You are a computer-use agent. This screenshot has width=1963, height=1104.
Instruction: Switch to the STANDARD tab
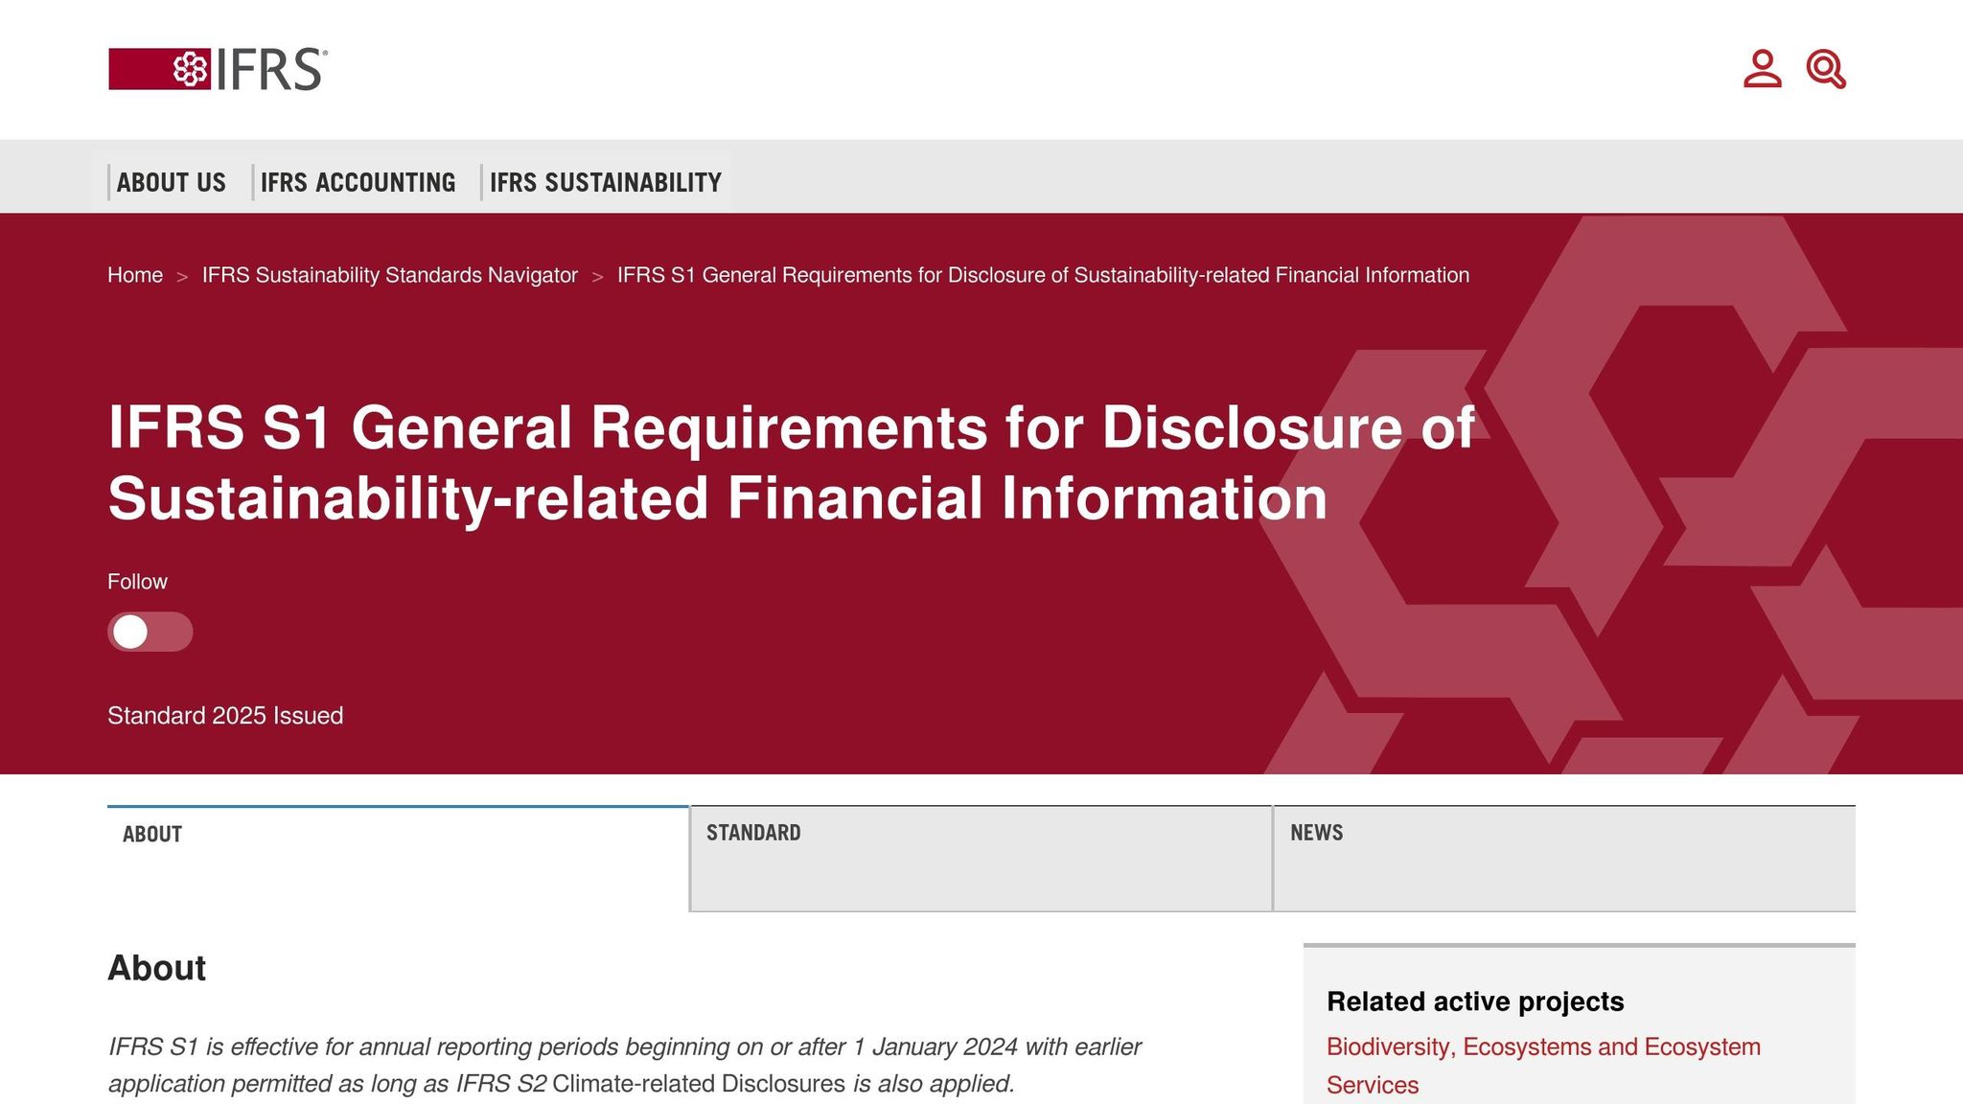pyautogui.click(x=753, y=833)
